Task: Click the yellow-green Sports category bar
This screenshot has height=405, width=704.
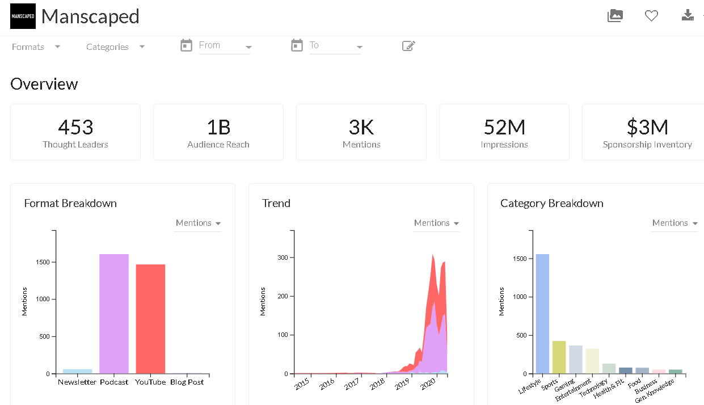Action: pyautogui.click(x=559, y=357)
